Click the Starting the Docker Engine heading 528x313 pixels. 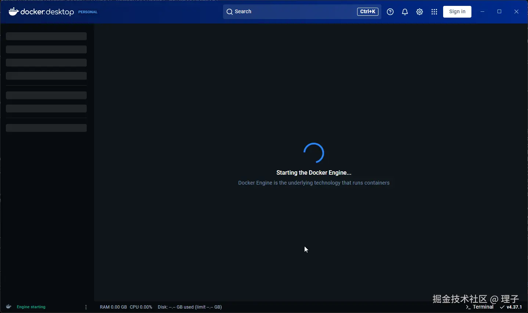point(314,172)
